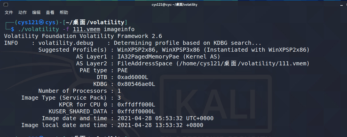Open the 文件 menu
The image size is (347, 137).
(x=9, y=13)
